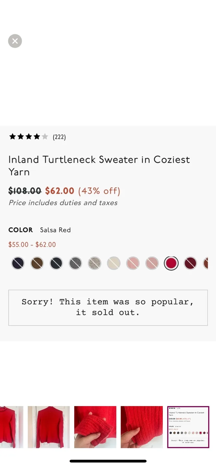The image size is (216, 467).
Task: Open the 222 customer reviews
Action: click(59, 137)
